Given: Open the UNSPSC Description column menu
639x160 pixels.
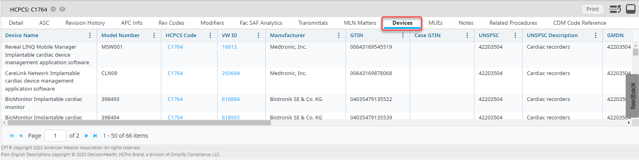Looking at the screenshot, I should [x=596, y=36].
